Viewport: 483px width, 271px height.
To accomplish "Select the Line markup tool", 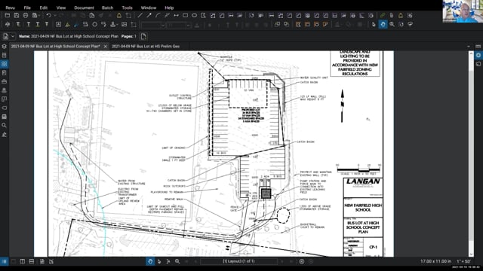I will click(140, 15).
